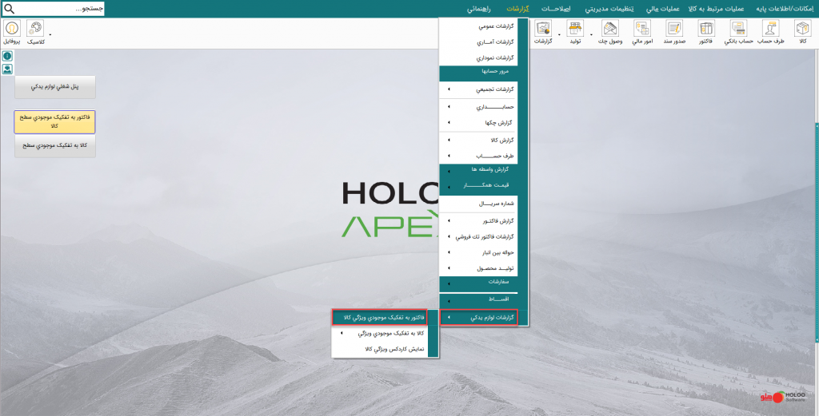Click the کلاسیک theme palette icon

coord(35,31)
